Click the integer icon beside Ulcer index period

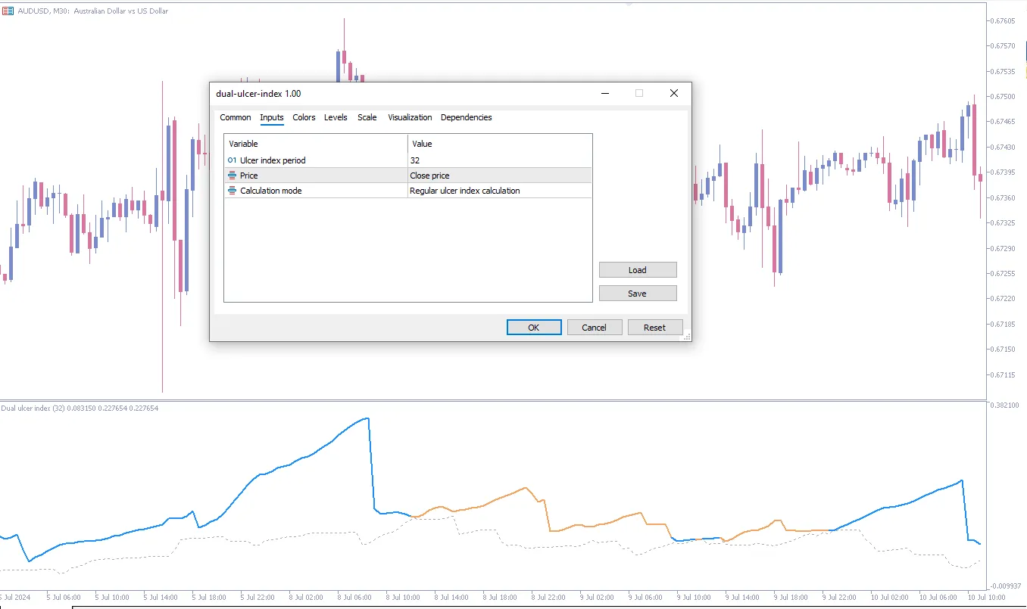coord(232,160)
